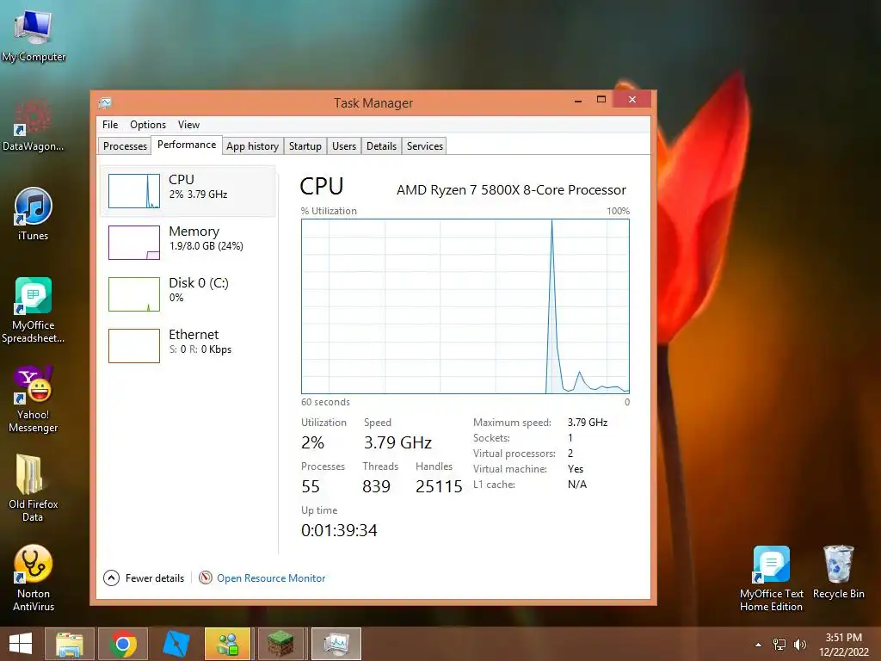Open Old Firefox Data folder

tap(34, 488)
